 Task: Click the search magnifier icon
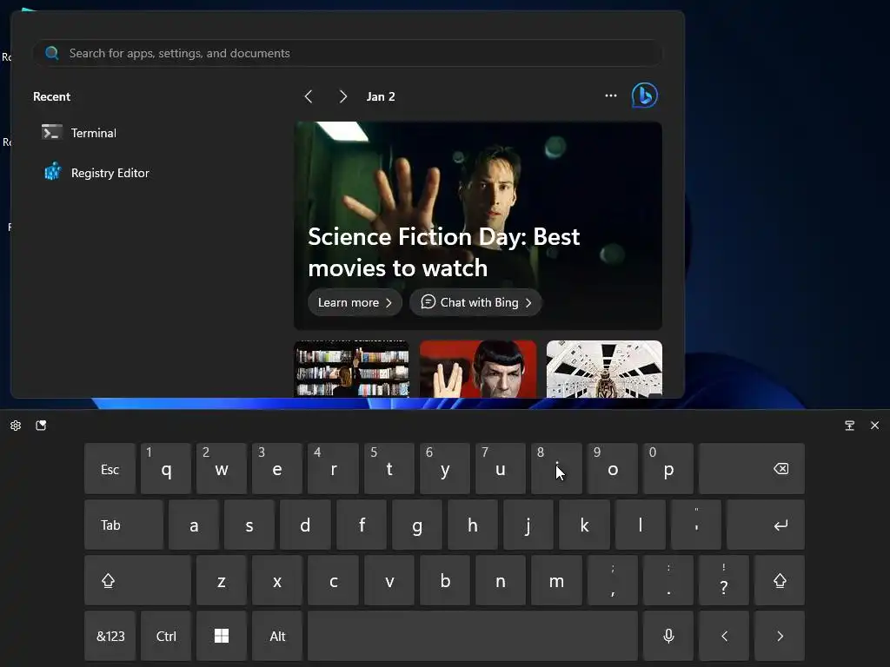51,53
